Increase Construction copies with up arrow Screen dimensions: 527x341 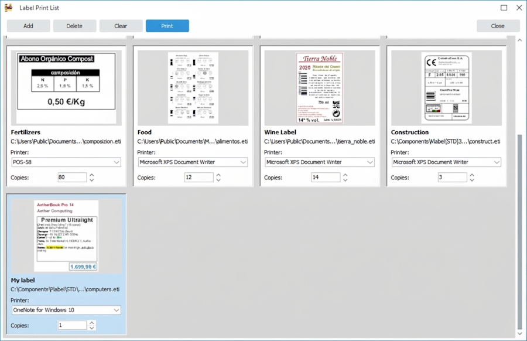472,175
